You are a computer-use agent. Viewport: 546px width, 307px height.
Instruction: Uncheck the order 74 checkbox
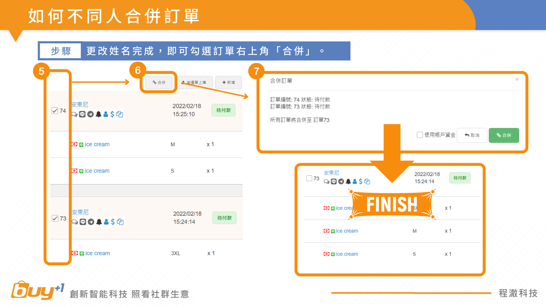[55, 111]
